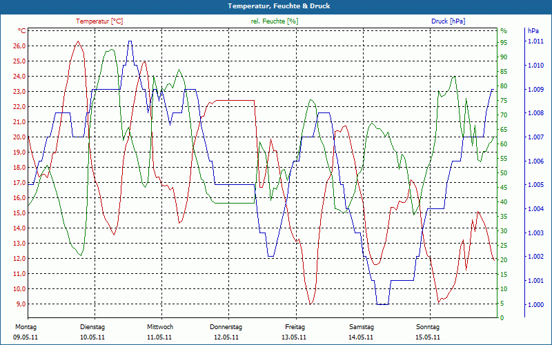Click the date 14.05.11
Screen dimensions: 552x345
click(x=361, y=337)
